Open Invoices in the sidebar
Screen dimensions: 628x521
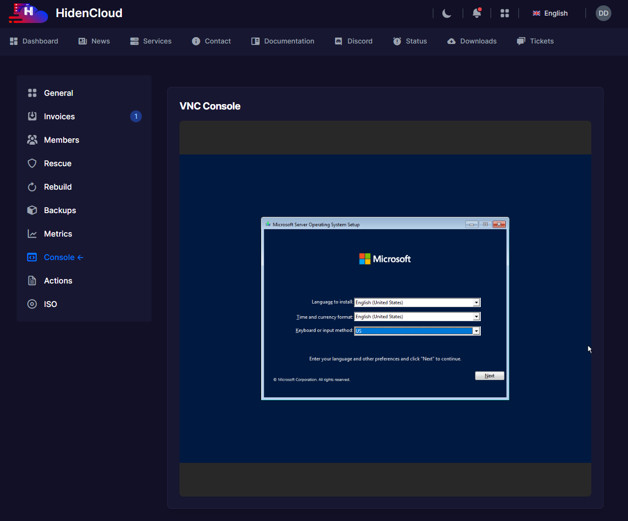59,116
